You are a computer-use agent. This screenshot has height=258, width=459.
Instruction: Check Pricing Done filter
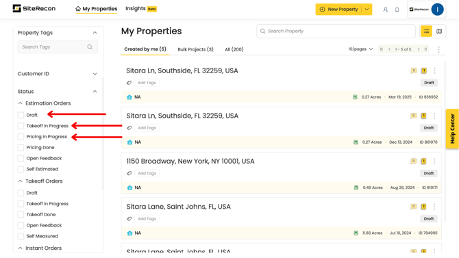[21, 147]
